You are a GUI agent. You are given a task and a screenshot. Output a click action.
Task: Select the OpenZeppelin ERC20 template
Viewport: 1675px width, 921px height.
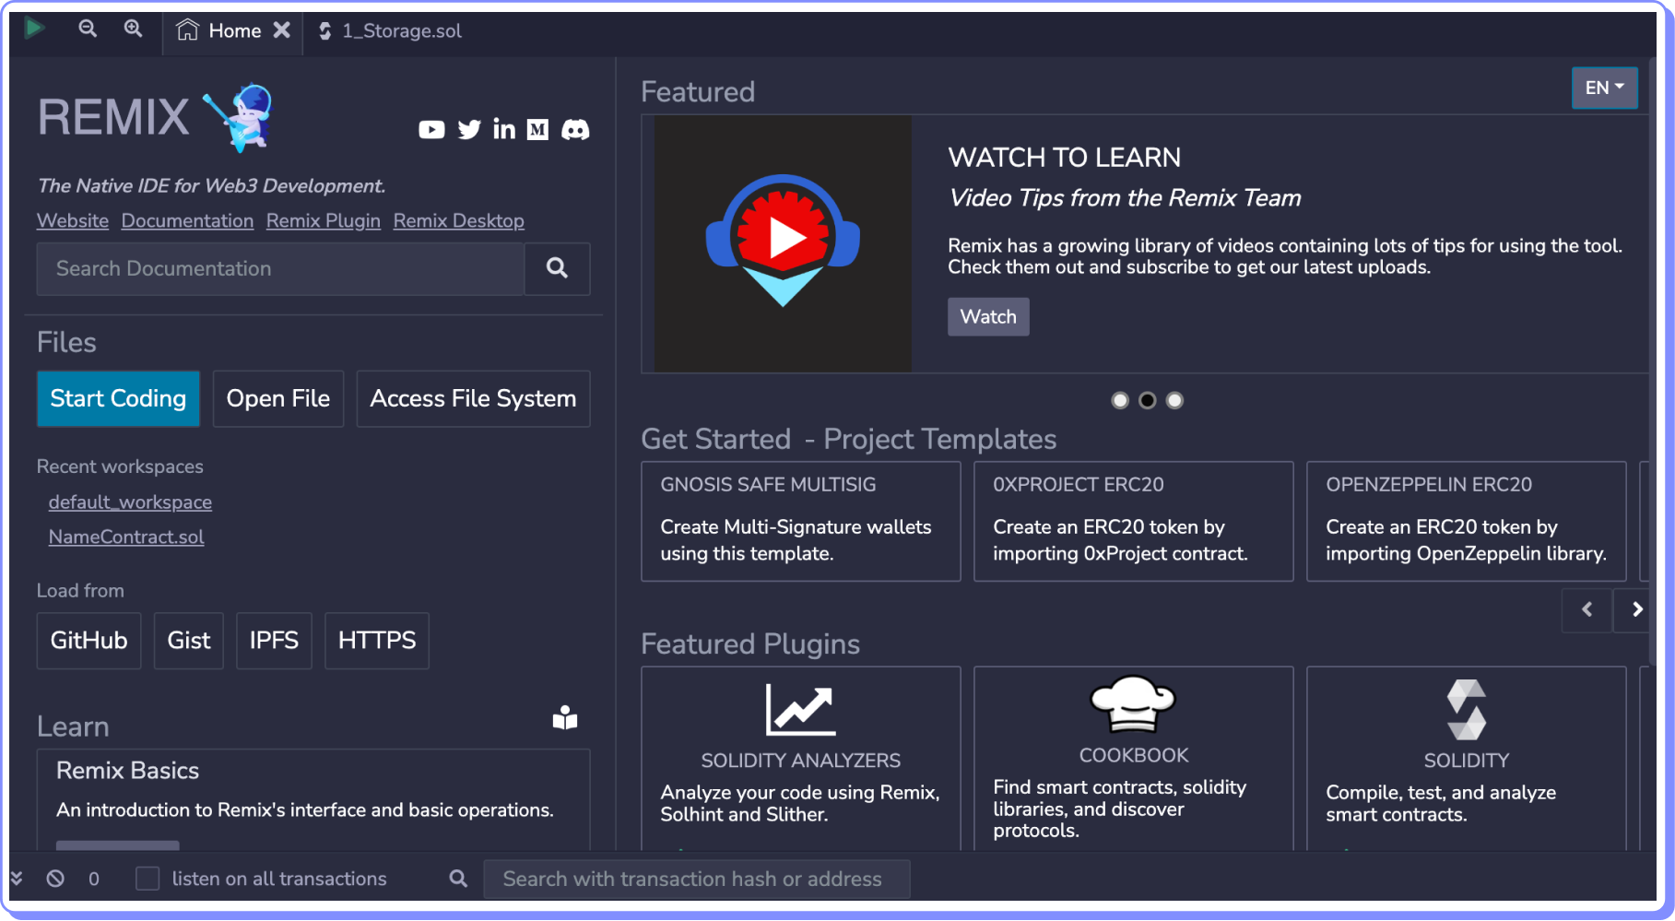pos(1467,522)
